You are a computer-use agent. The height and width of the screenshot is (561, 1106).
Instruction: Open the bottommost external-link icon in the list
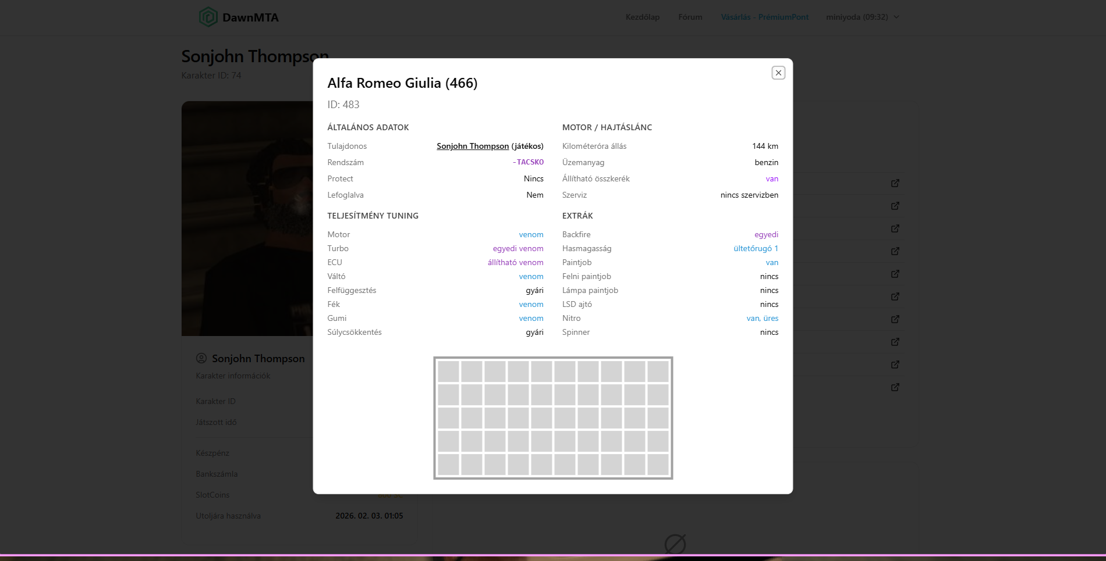(895, 387)
